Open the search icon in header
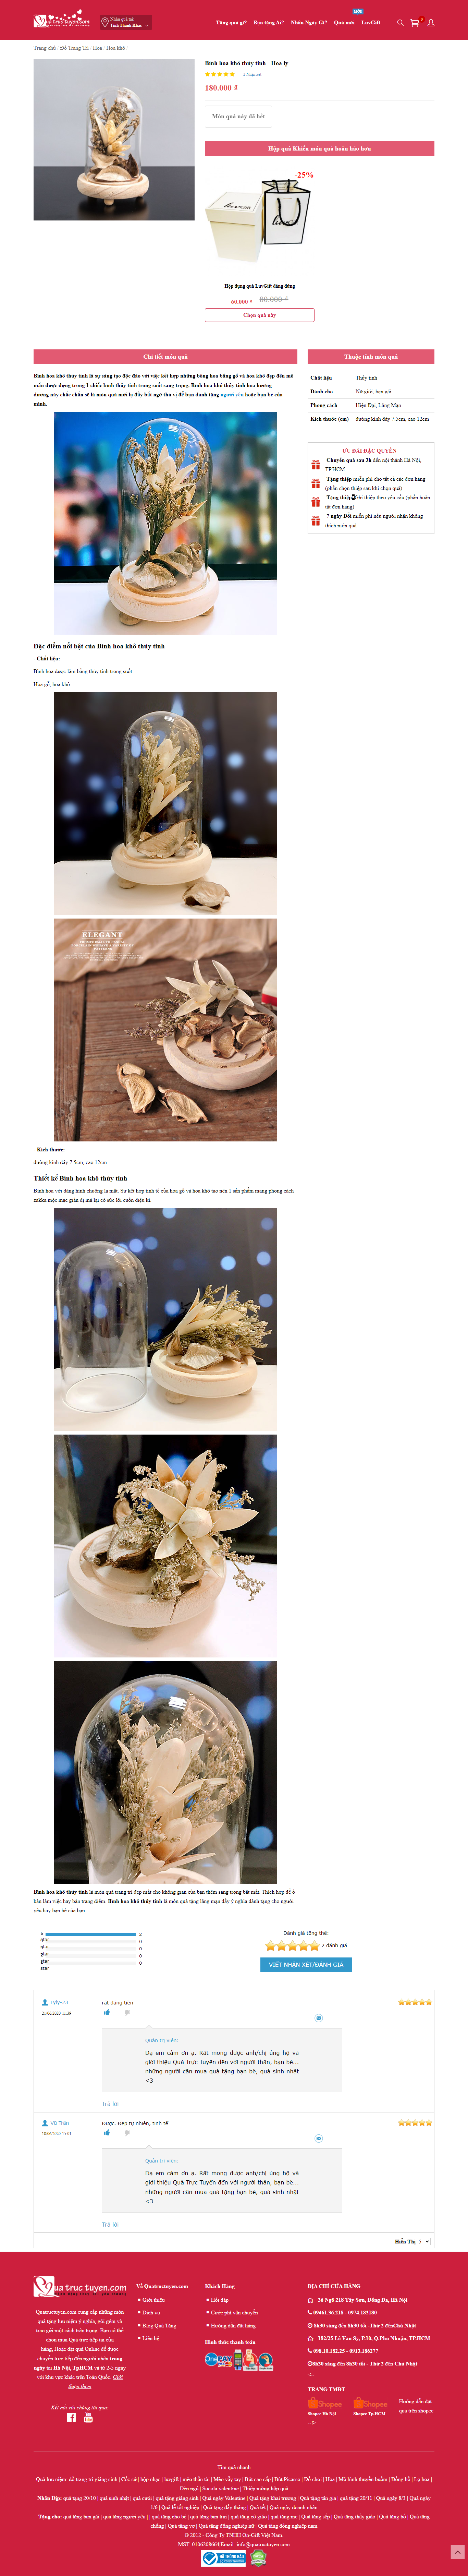The image size is (468, 2576). pyautogui.click(x=400, y=22)
